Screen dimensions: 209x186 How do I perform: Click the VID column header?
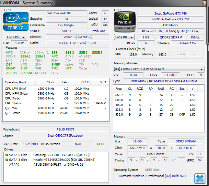[x=99, y=82]
